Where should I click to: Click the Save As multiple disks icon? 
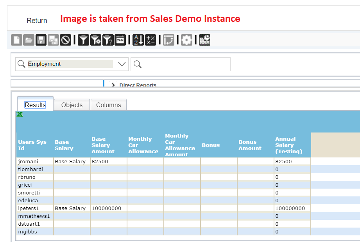click(53, 40)
